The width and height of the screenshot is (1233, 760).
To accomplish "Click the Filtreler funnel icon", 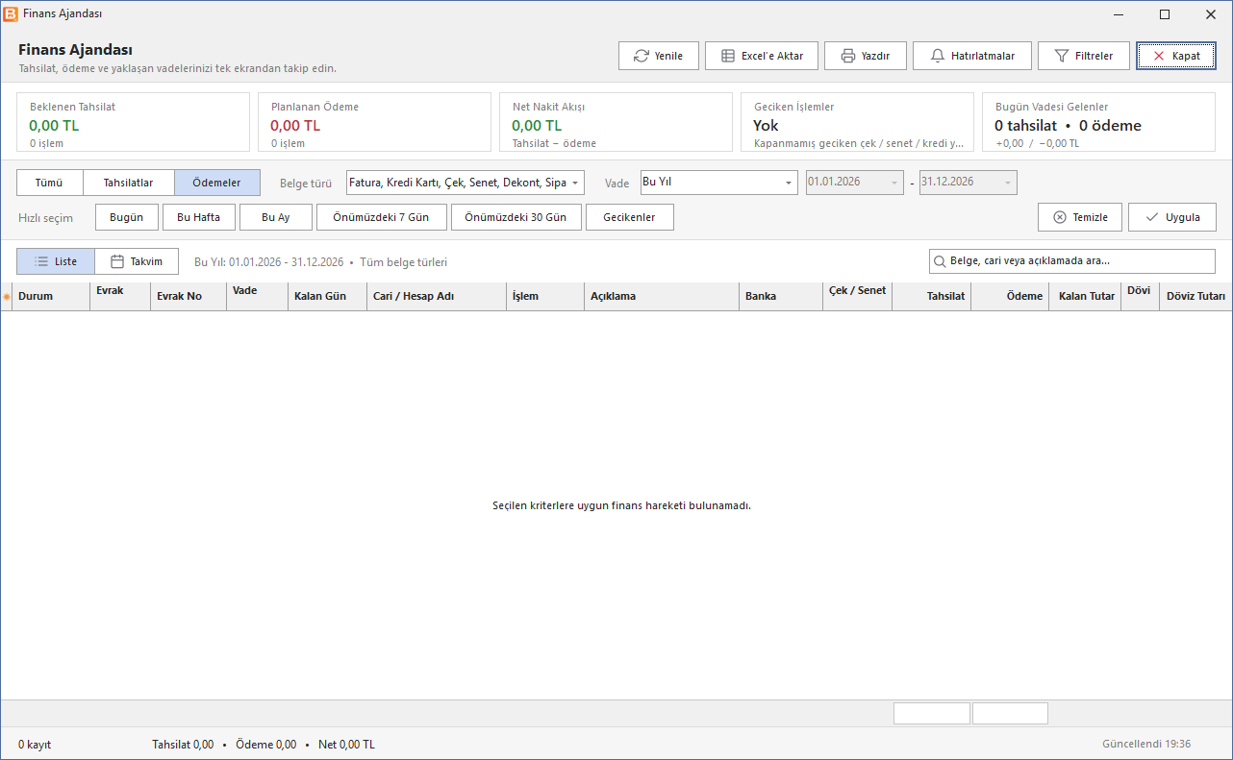I will coord(1062,56).
